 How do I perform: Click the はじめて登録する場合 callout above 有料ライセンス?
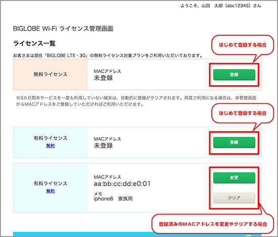(x=243, y=113)
